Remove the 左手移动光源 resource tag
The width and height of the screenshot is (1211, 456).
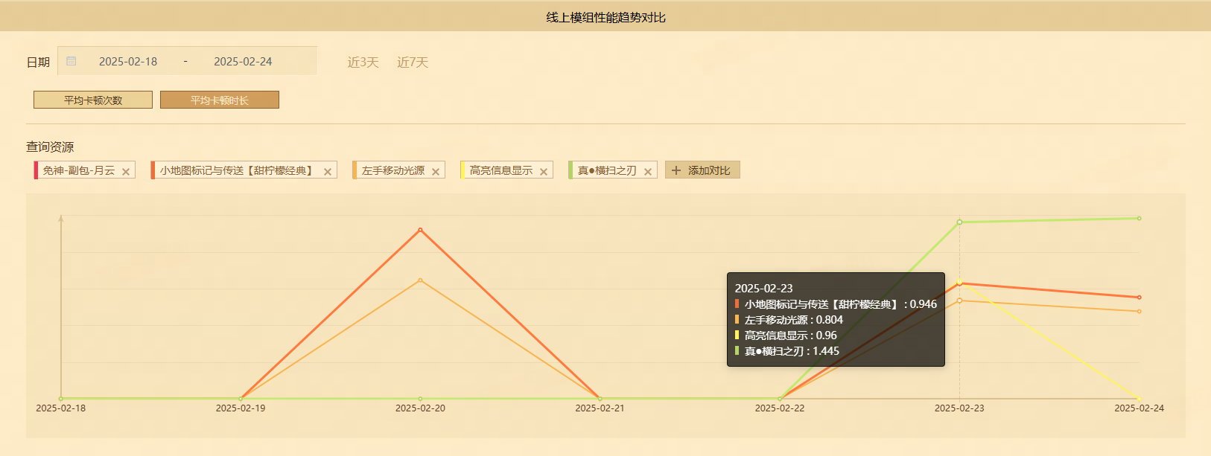coord(436,171)
